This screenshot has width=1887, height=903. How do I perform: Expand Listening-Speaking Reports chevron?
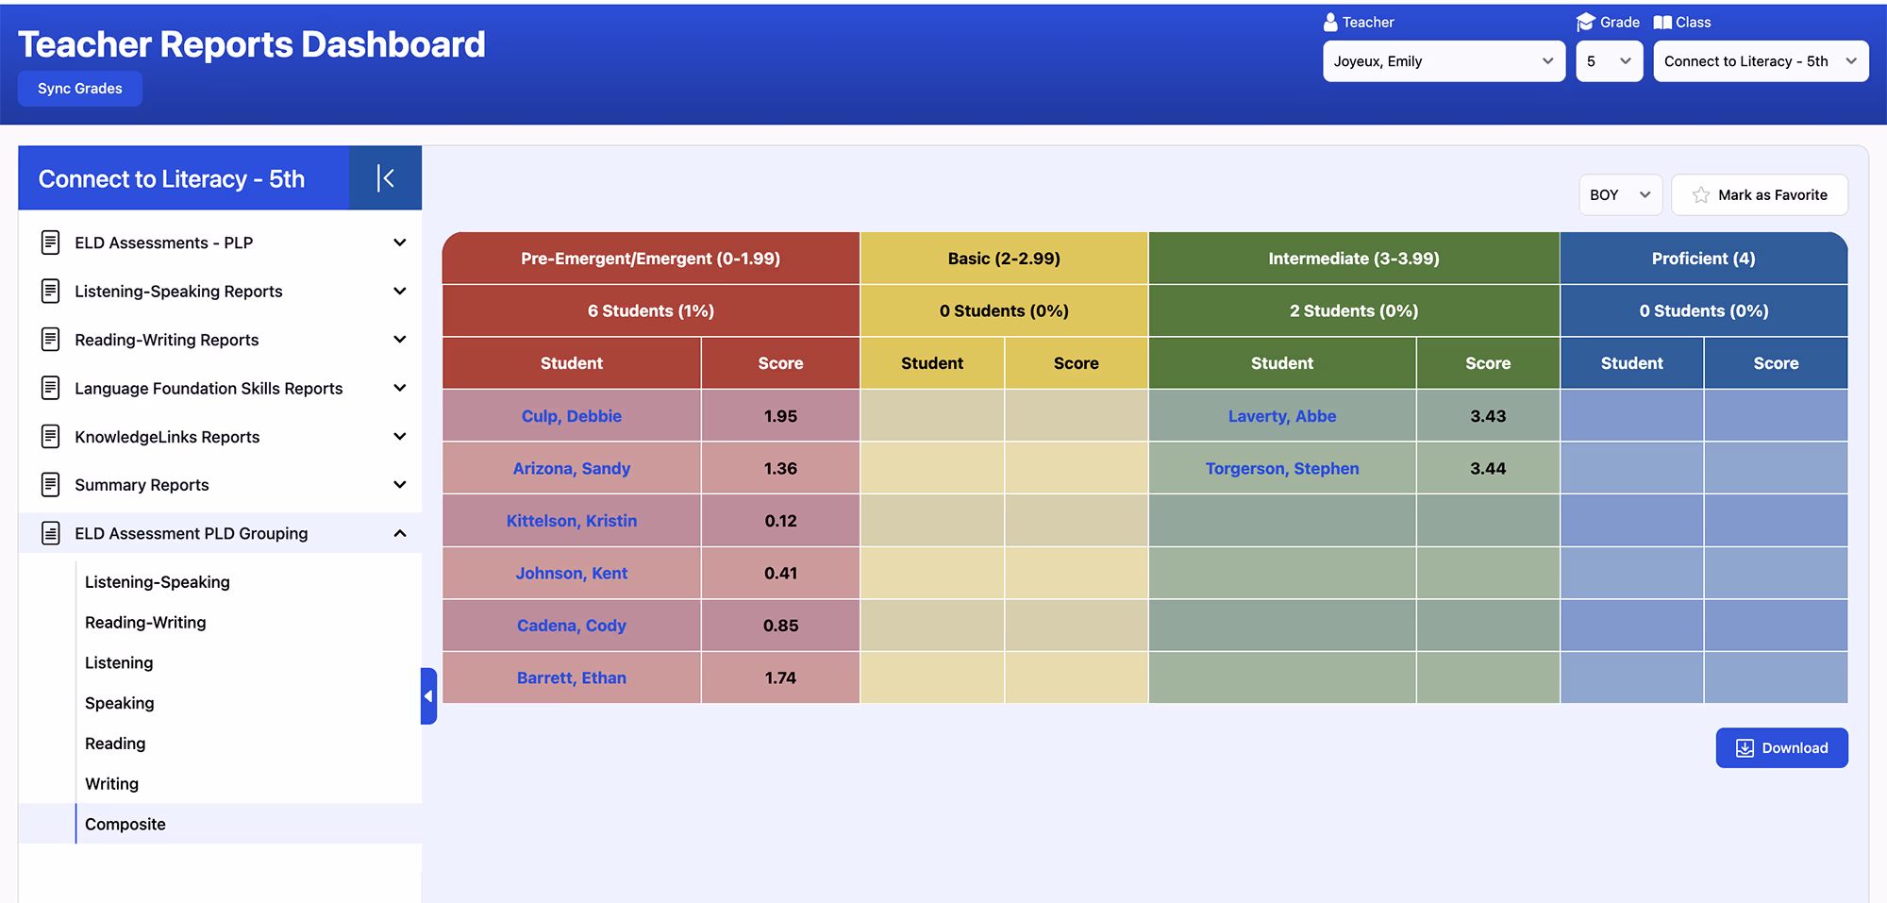[400, 291]
